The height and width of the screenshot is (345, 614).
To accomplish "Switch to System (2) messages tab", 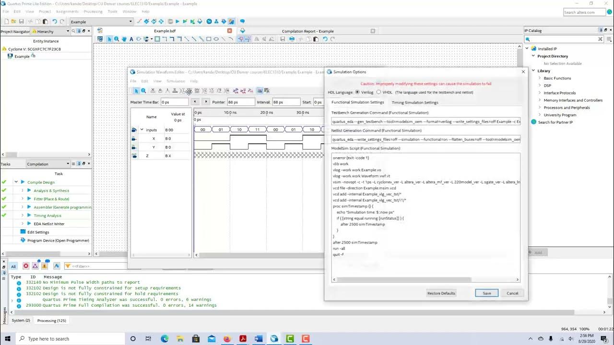I will point(21,320).
